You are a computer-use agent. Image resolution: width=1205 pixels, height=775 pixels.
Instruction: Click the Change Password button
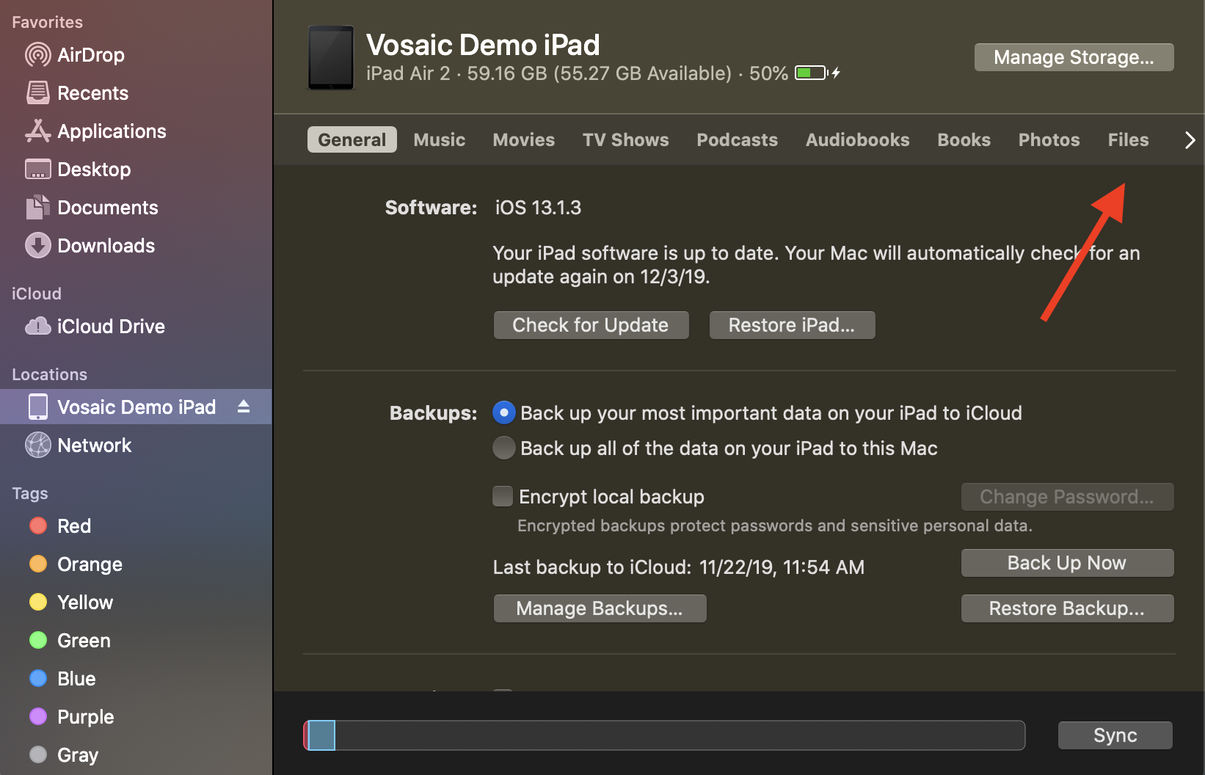tap(1068, 497)
